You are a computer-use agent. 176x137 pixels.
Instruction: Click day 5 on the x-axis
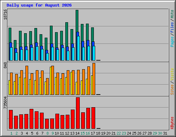coord(32,133)
